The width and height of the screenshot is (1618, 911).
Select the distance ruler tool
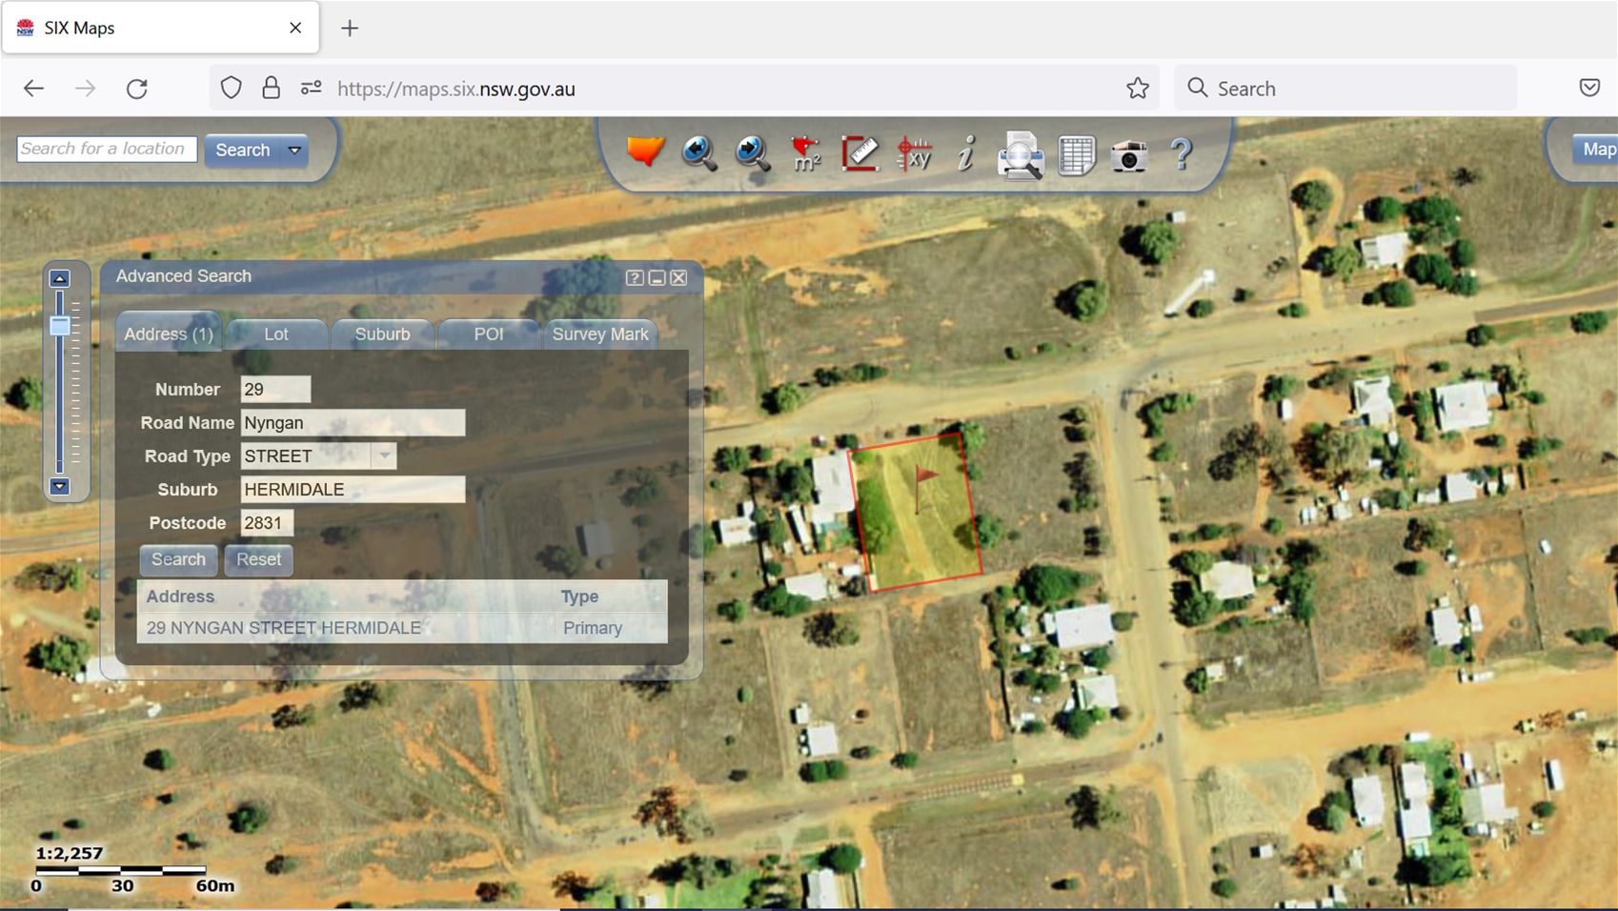coord(860,153)
